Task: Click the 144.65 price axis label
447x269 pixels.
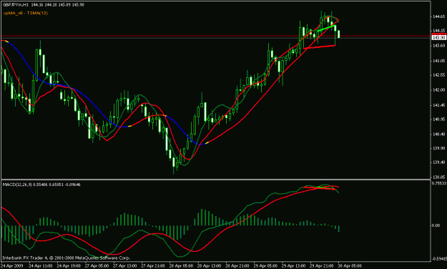Action: pyautogui.click(x=438, y=17)
